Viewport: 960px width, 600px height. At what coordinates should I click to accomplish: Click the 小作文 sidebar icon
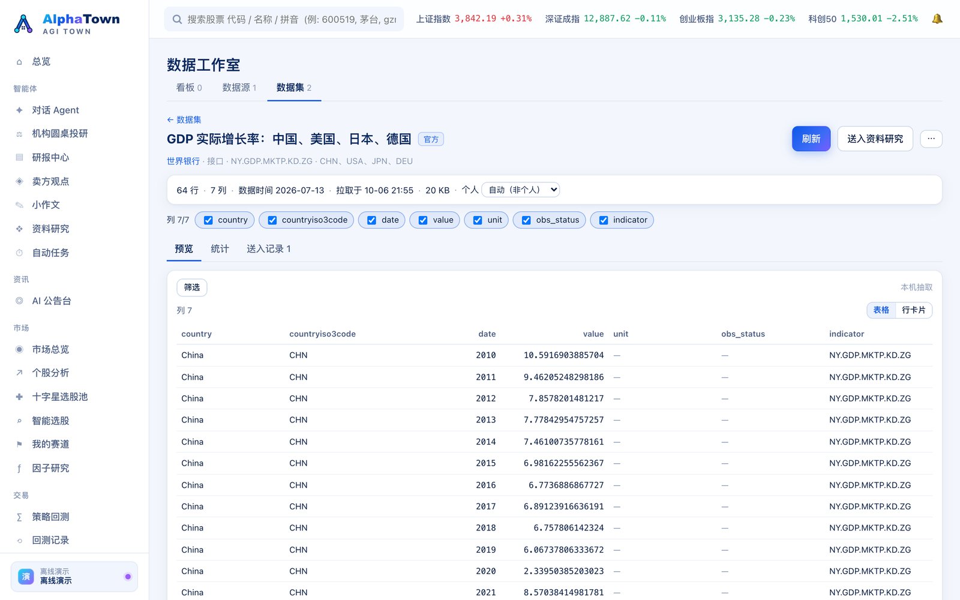19,205
